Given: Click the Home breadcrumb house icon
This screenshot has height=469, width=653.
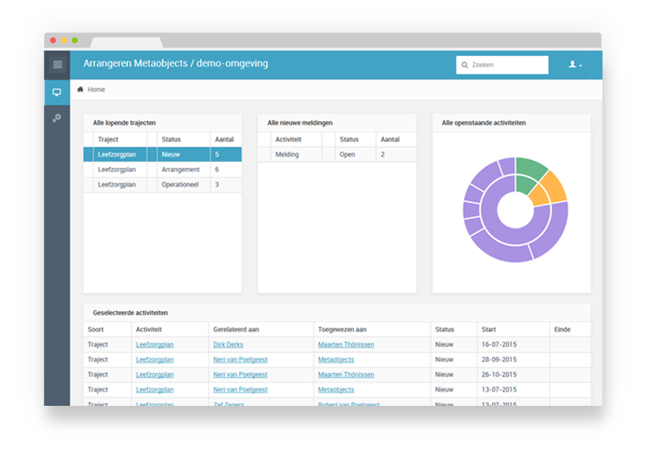Looking at the screenshot, I should click(x=81, y=89).
